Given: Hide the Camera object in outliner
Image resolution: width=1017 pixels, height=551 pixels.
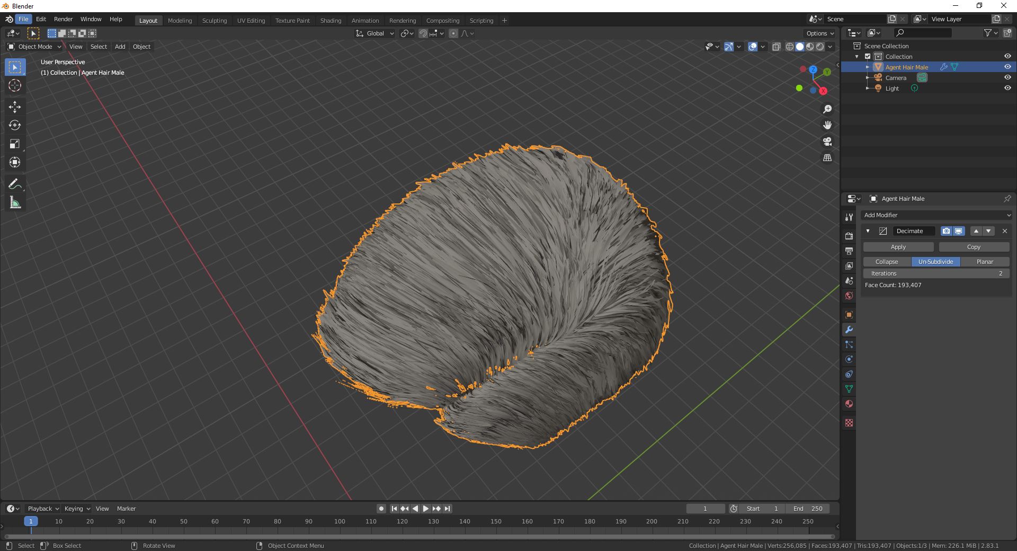Looking at the screenshot, I should 1007,77.
